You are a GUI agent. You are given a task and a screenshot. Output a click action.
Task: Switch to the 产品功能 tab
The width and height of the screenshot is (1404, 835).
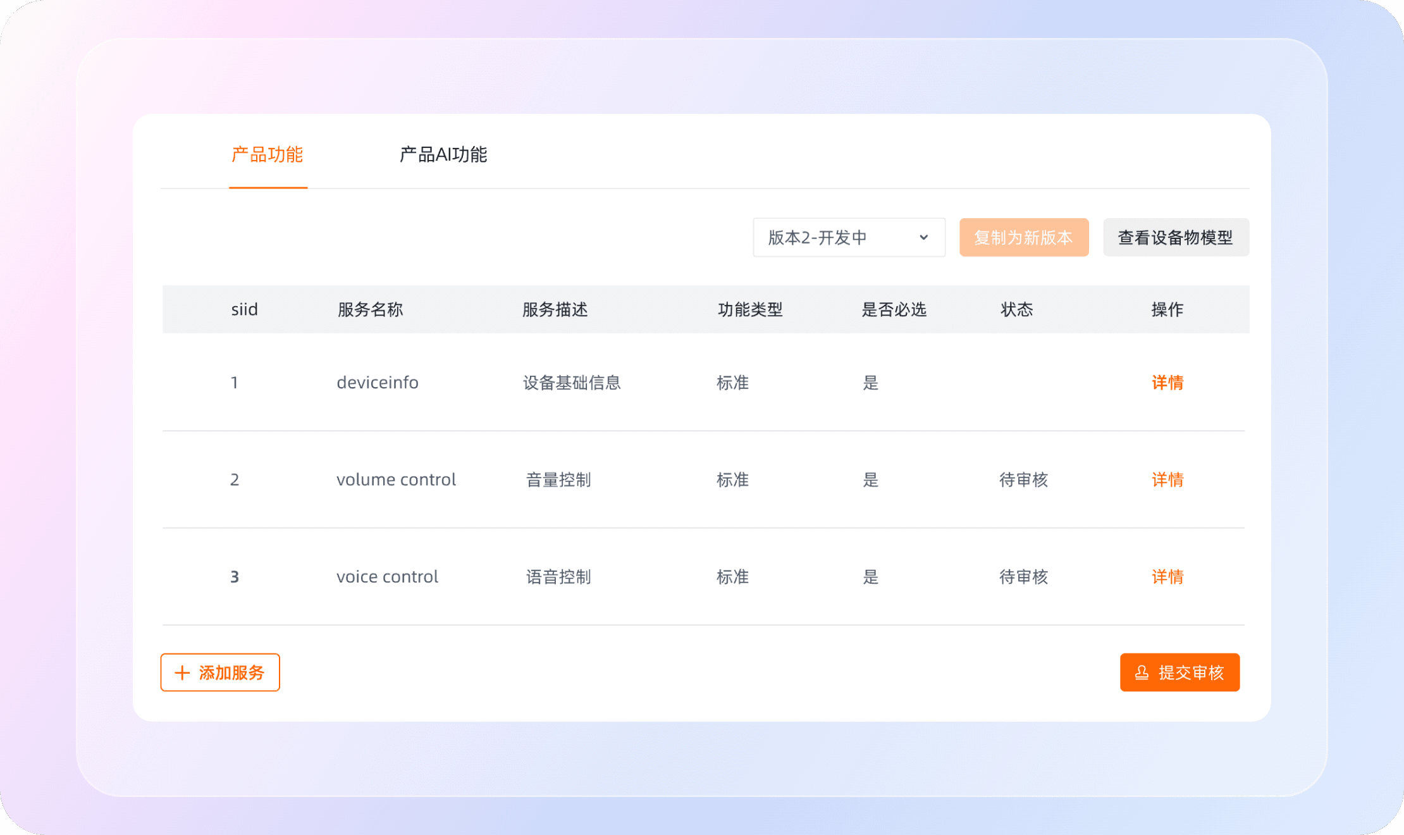click(x=268, y=154)
